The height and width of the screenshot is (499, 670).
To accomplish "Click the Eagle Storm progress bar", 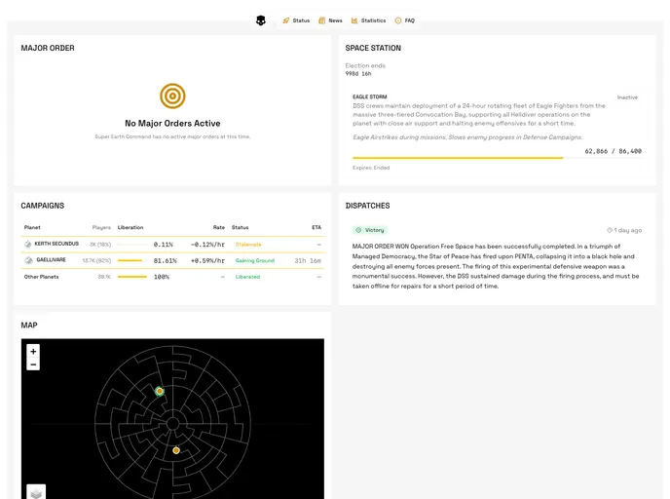I will coord(497,158).
